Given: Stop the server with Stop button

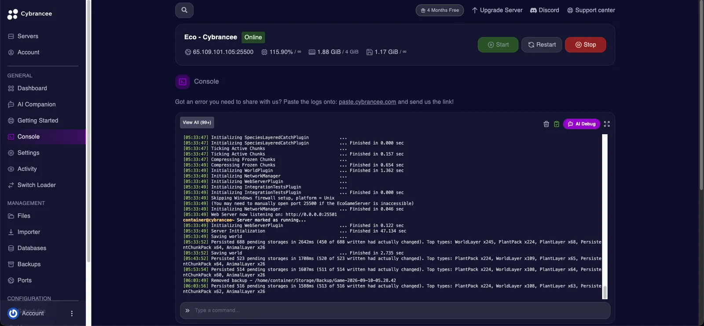Looking at the screenshot, I should (585, 45).
